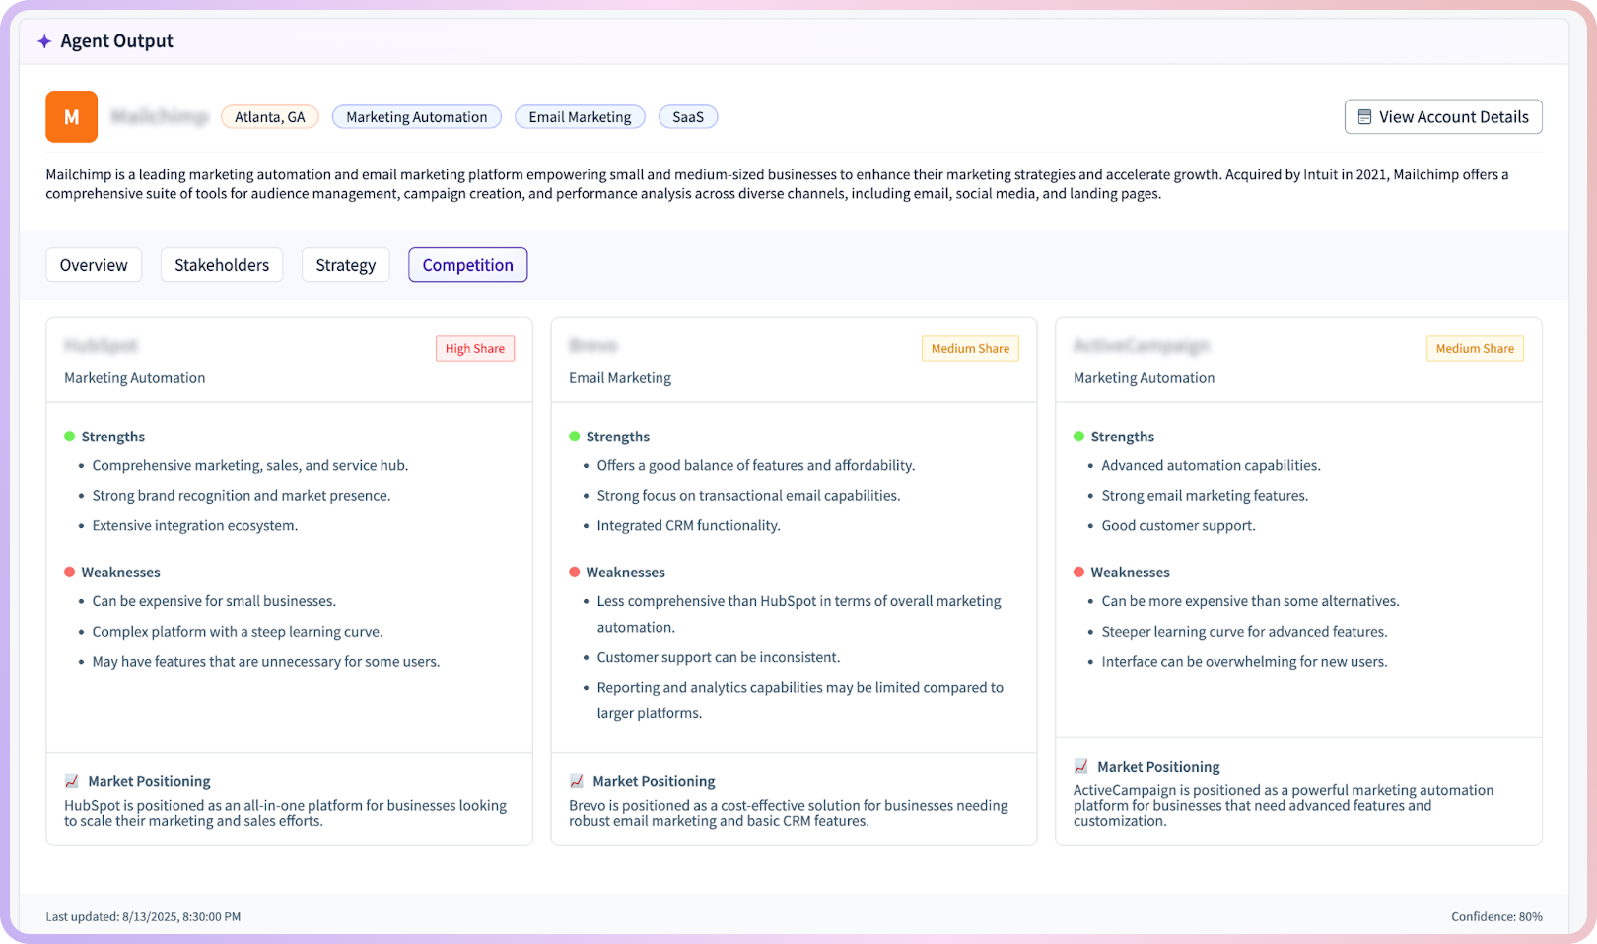Image resolution: width=1597 pixels, height=944 pixels.
Task: Click the document icon in View Account Details
Action: pos(1364,117)
